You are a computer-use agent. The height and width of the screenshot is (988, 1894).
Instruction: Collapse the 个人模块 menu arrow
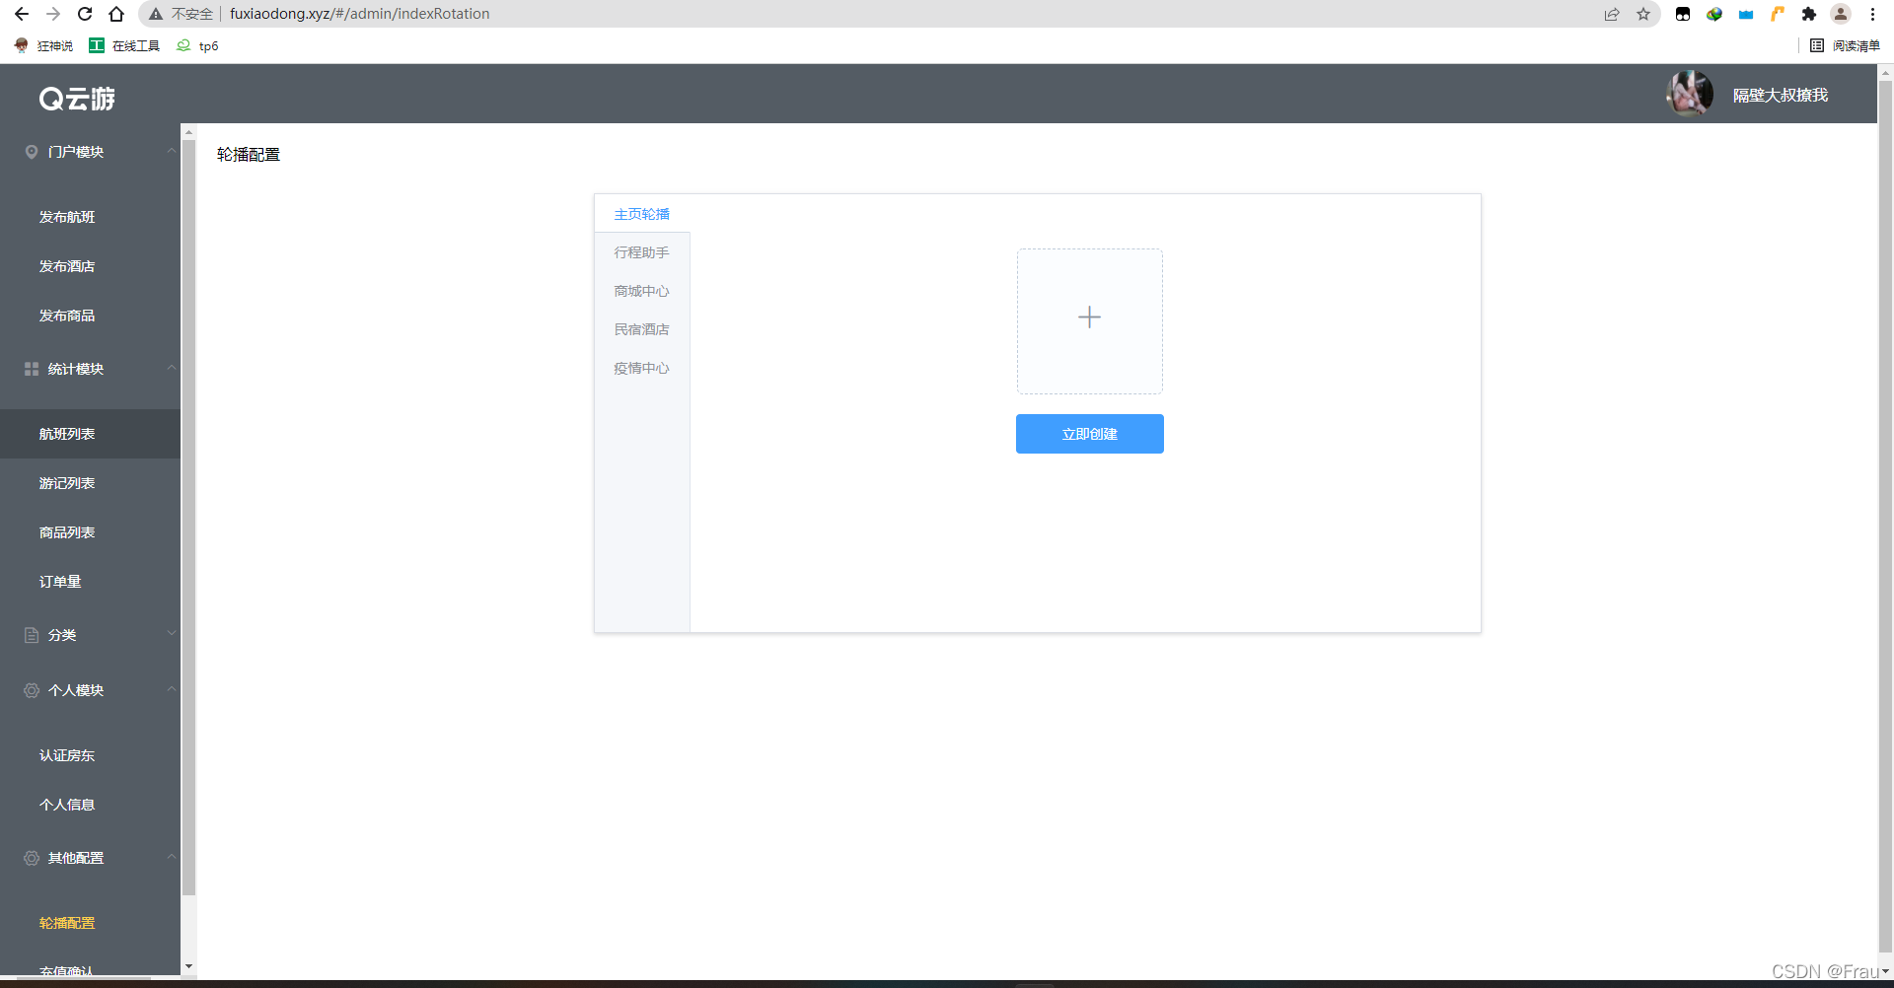(172, 689)
